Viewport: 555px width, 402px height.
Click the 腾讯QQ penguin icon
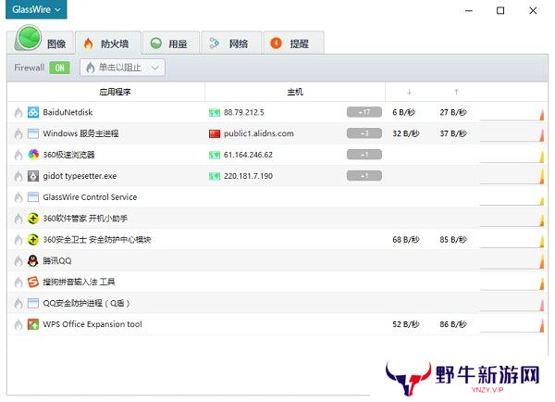click(x=33, y=261)
